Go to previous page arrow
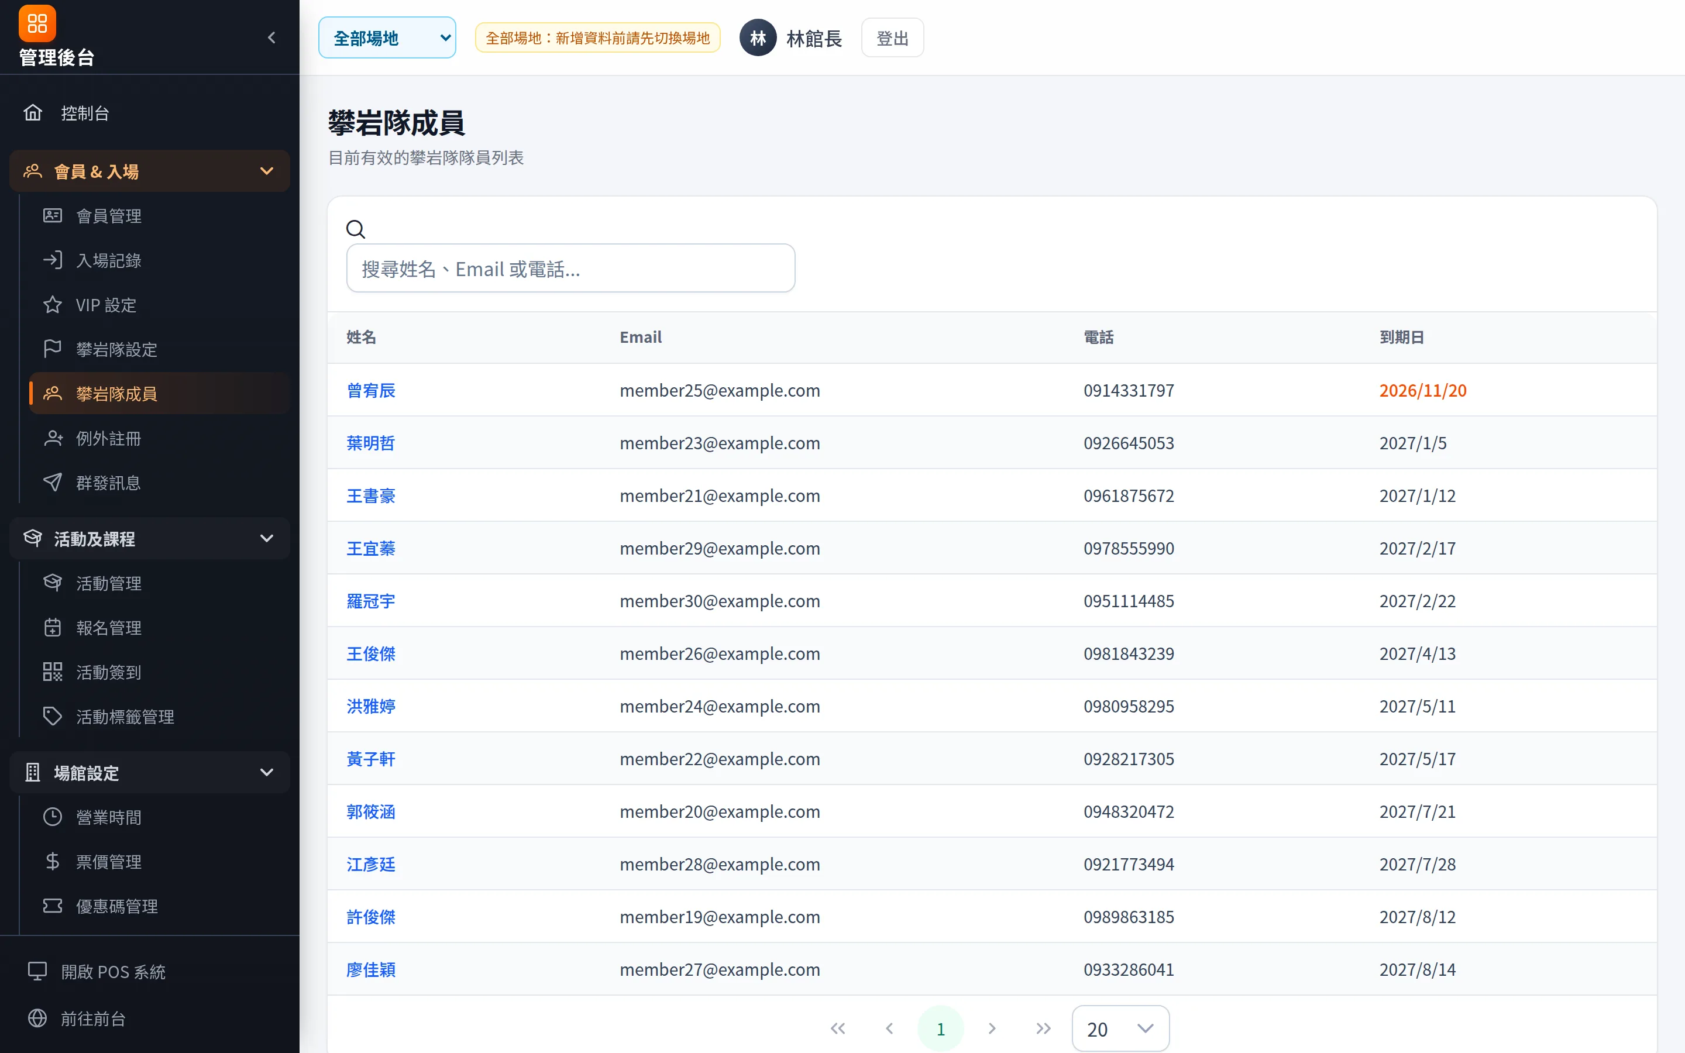 [889, 1028]
